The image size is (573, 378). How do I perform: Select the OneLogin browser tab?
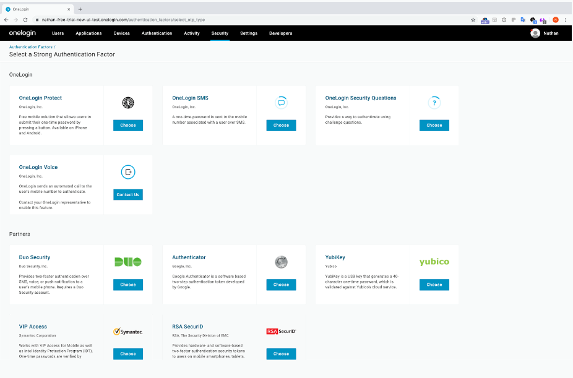38,9
